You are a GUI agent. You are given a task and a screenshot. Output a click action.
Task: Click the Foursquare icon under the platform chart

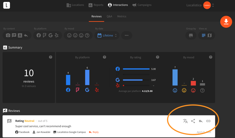[78, 90]
